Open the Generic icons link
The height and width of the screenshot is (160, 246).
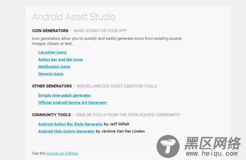coord(51,74)
